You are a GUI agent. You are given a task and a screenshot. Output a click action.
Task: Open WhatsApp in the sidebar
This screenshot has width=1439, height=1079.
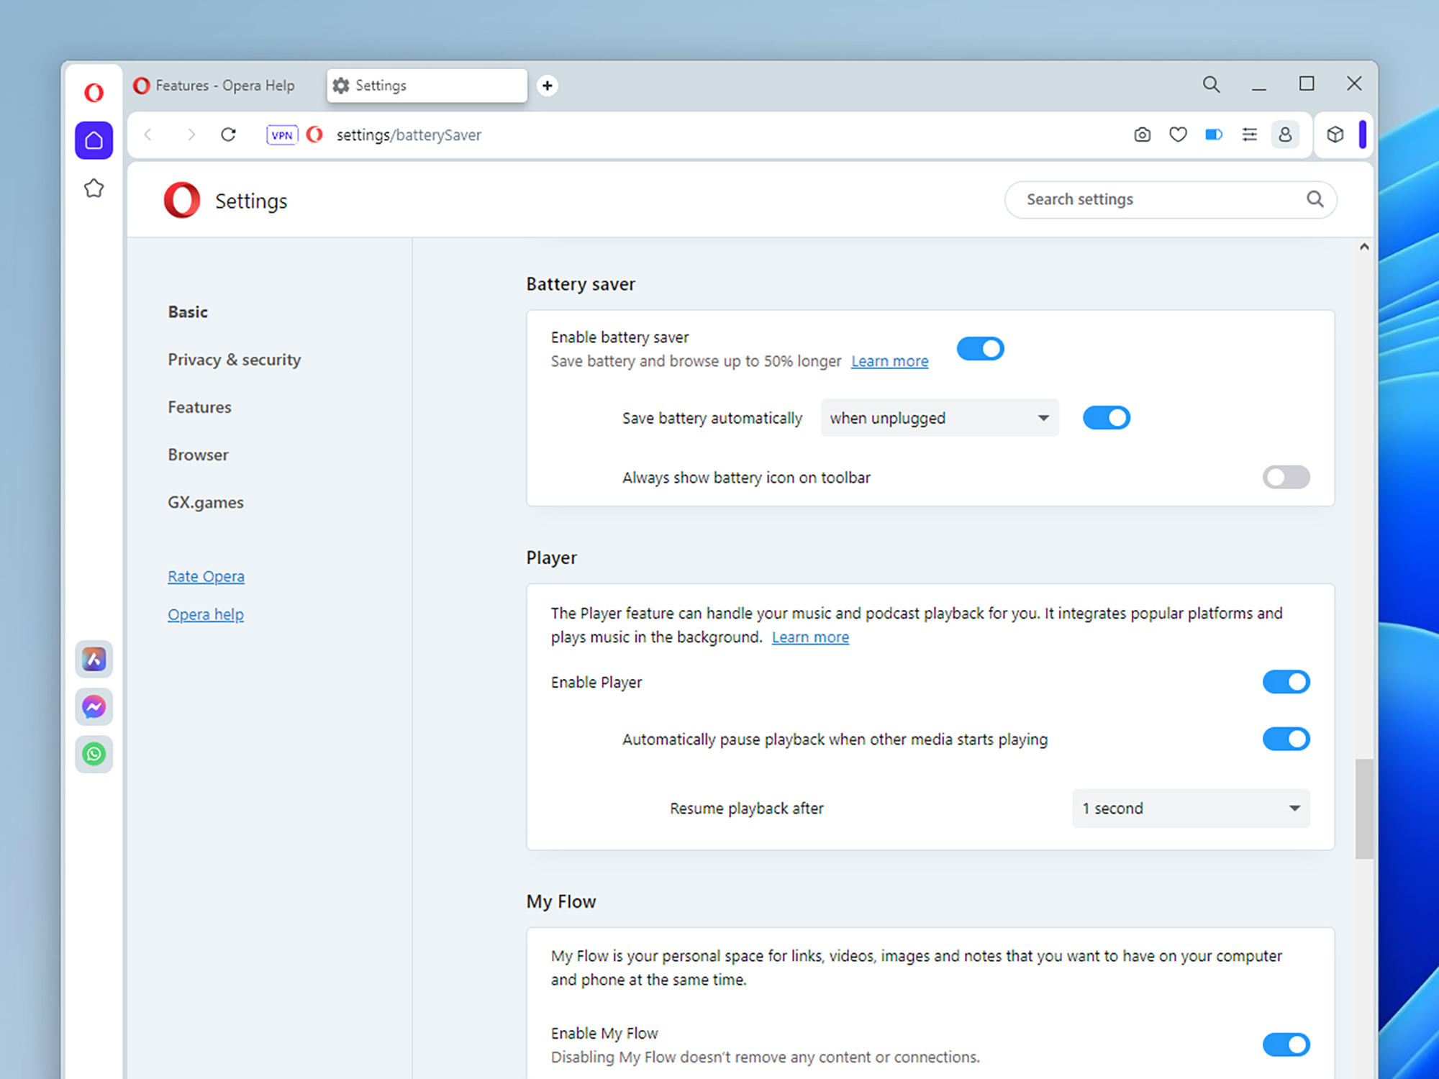click(x=94, y=754)
